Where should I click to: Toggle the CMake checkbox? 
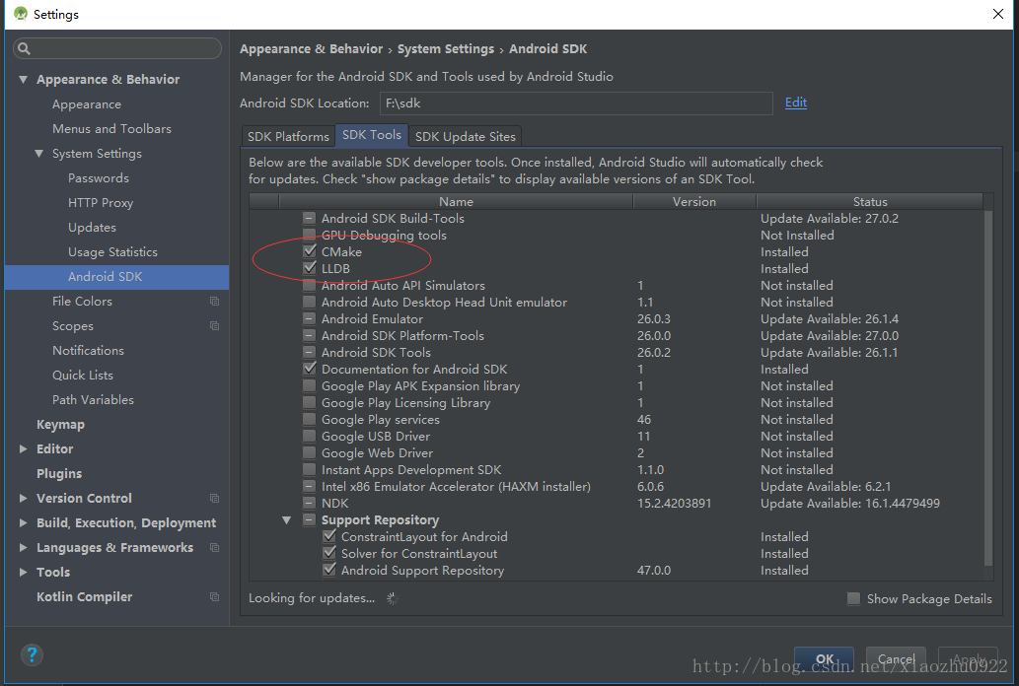tap(310, 251)
